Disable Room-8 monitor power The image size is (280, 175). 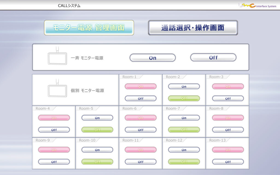[x=228, y=130]
